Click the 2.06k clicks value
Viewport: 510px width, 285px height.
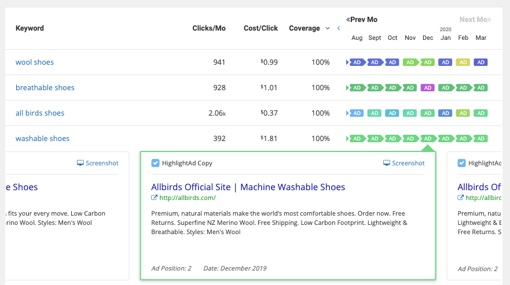coord(217,113)
